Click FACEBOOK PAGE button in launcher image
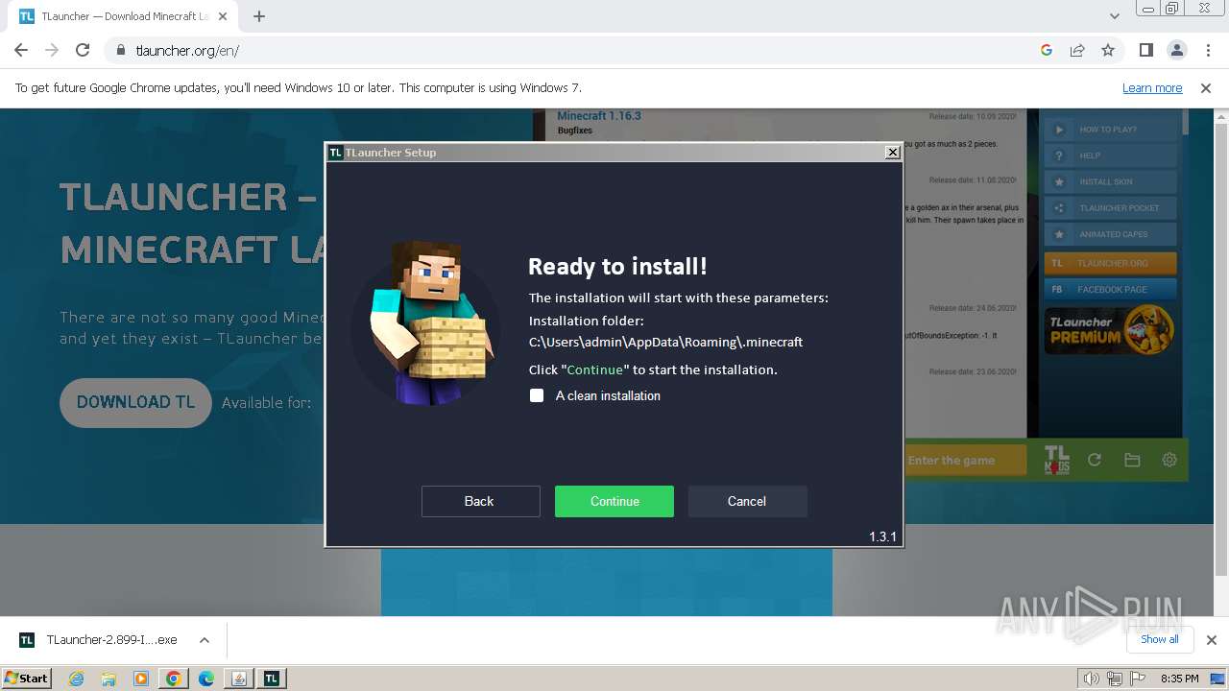 [x=1110, y=289]
